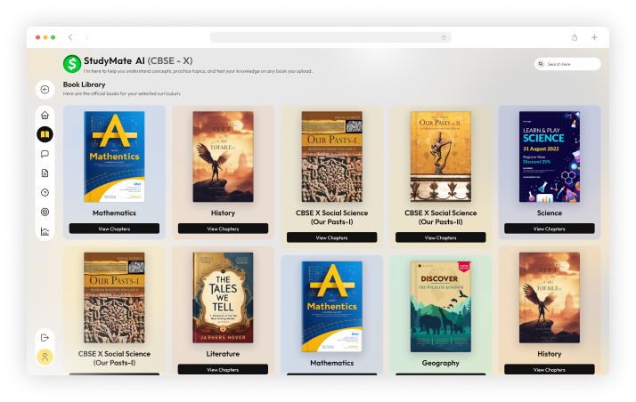This screenshot has height=402, width=636.
Task: Click the circular question mark icon in sidebar
Action: tap(45, 193)
